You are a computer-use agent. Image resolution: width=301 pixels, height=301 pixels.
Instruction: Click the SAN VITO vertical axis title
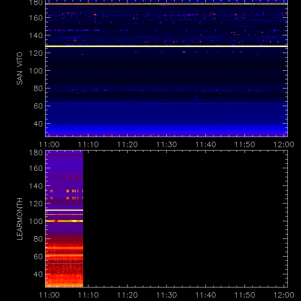[x=20, y=68]
